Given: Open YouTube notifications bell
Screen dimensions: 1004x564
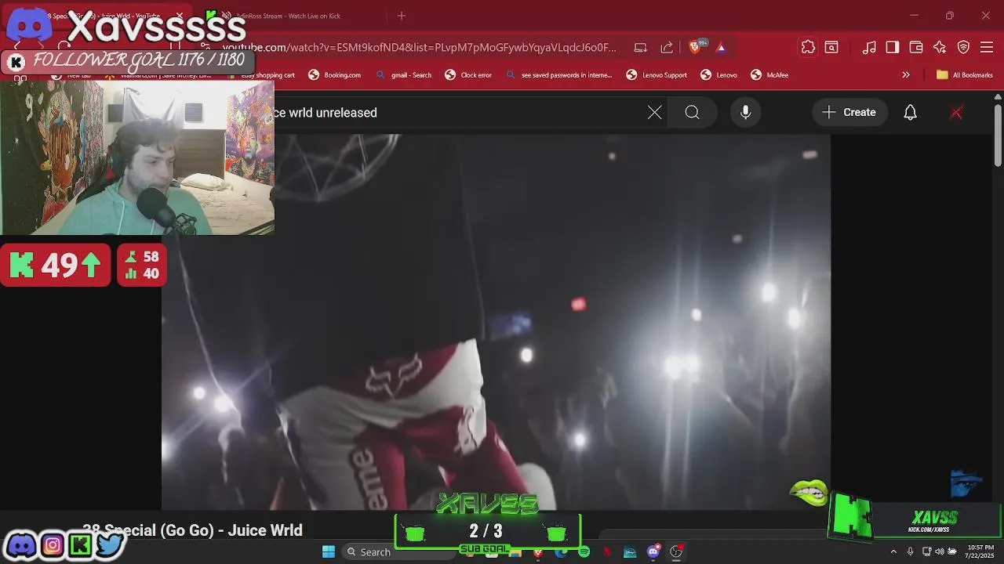Looking at the screenshot, I should [910, 113].
